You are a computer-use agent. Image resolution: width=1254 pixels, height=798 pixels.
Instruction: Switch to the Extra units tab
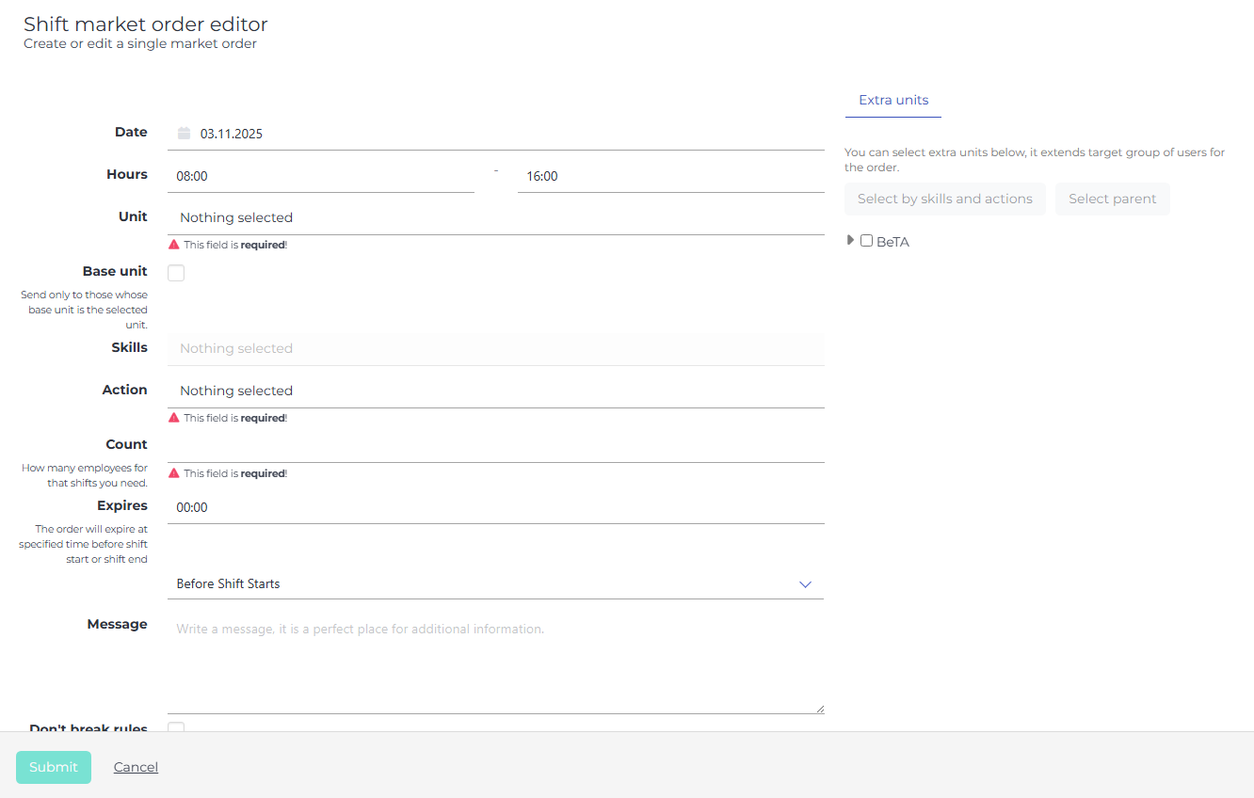tap(893, 100)
